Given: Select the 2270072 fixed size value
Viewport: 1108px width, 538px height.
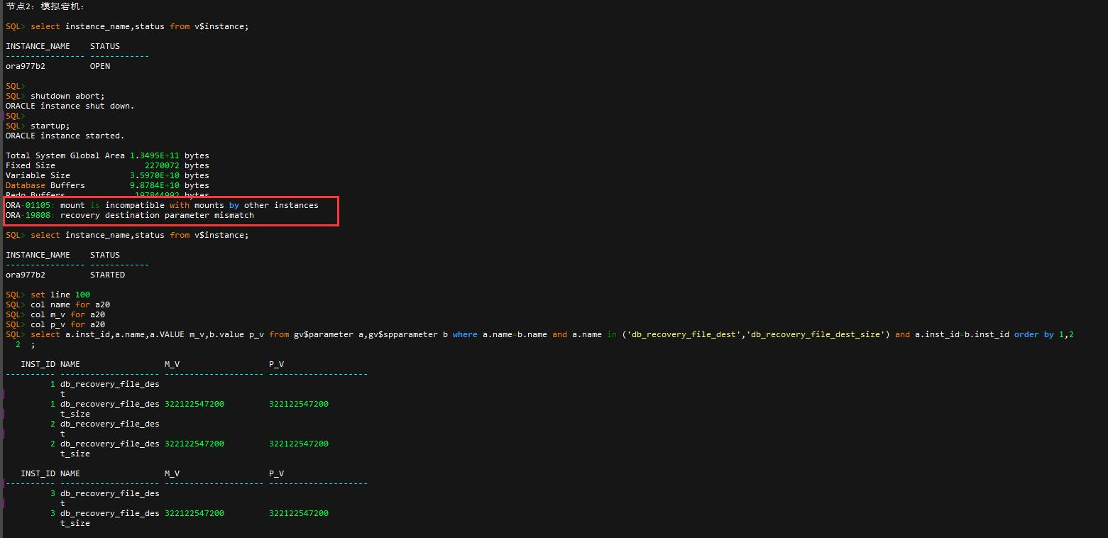Looking at the screenshot, I should pos(162,165).
